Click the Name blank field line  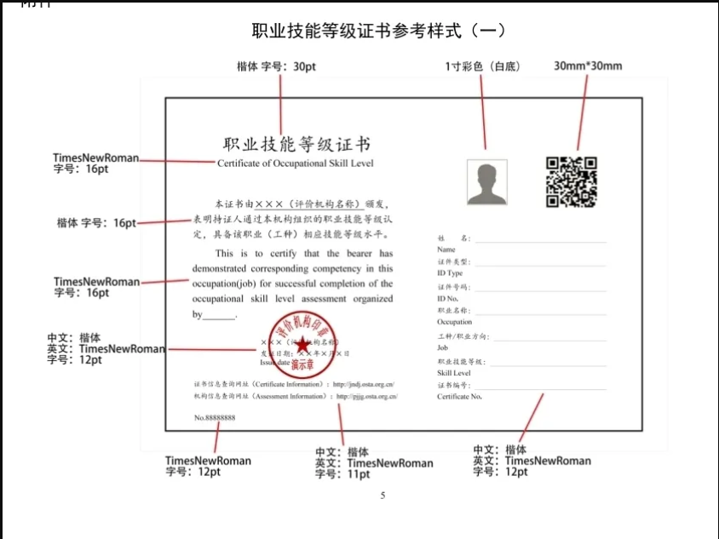pos(540,242)
